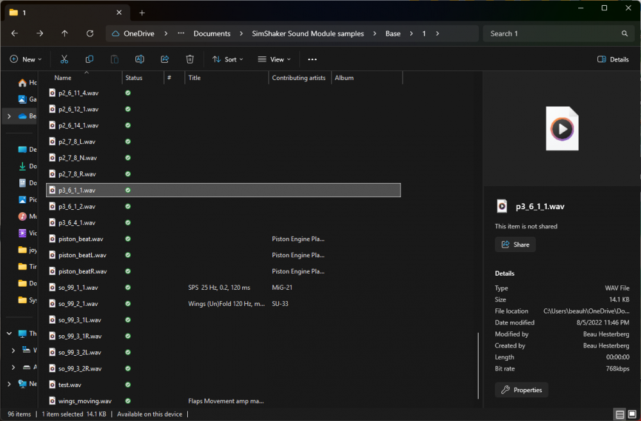Open the New item dropdown
Image resolution: width=641 pixels, height=421 pixels.
click(x=26, y=60)
